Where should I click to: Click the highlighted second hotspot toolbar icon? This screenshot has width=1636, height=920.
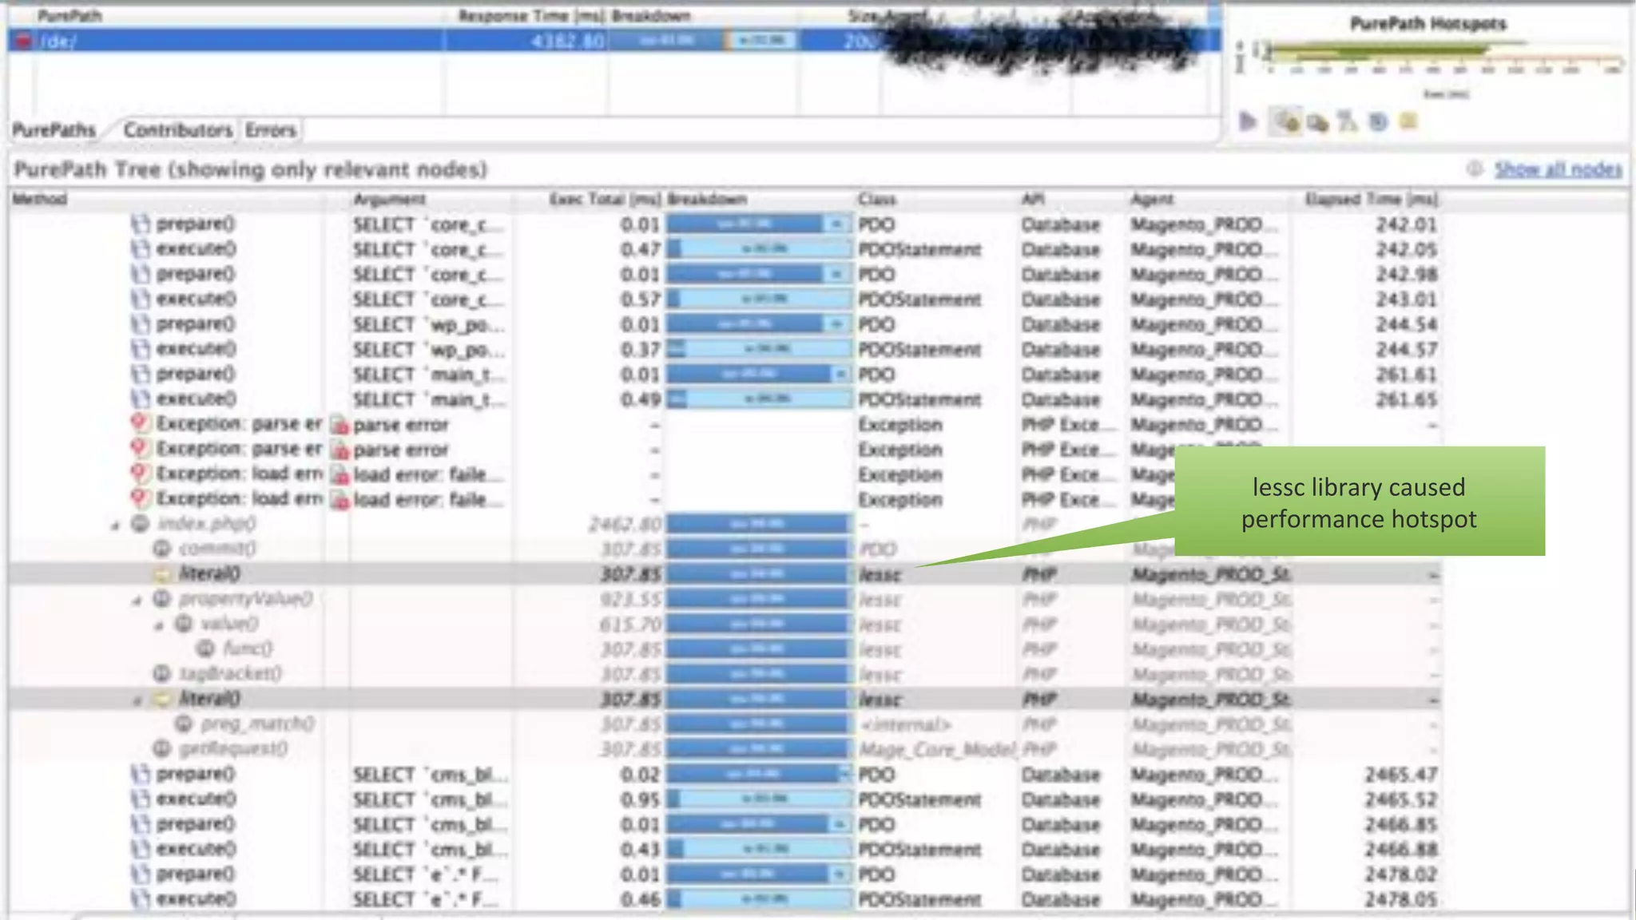[x=1286, y=121]
